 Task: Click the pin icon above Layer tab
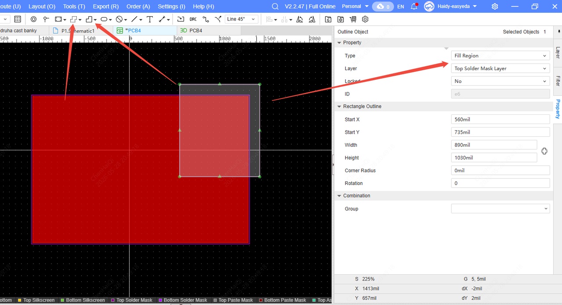point(559,32)
